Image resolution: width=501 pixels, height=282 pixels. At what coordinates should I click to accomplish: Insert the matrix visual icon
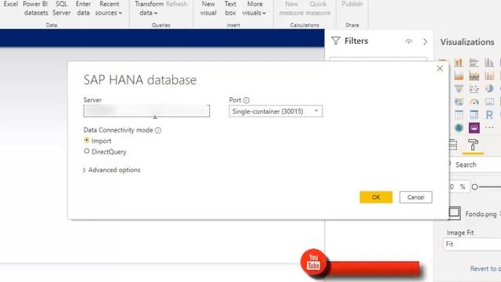(x=474, y=115)
